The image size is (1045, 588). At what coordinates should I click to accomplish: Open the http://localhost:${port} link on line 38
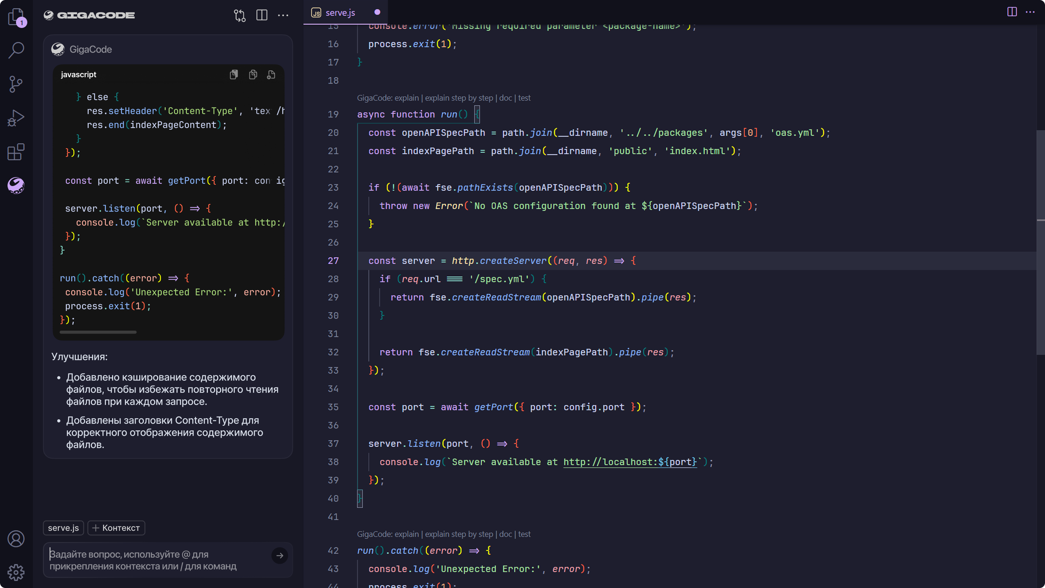tap(630, 461)
